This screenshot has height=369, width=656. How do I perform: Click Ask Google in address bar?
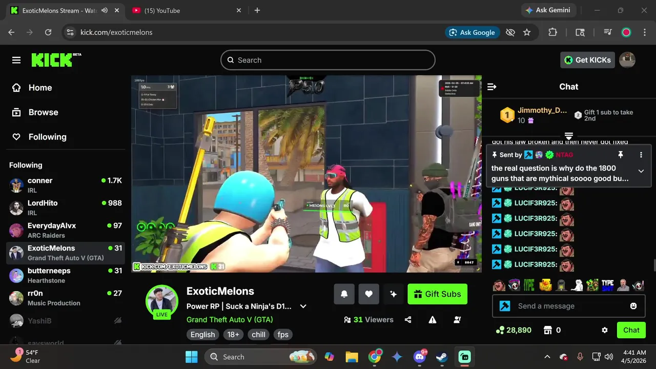[x=472, y=32]
